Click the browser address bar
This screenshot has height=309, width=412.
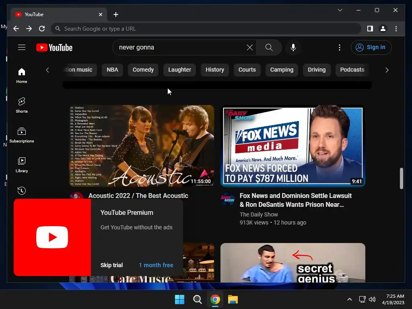(206, 29)
